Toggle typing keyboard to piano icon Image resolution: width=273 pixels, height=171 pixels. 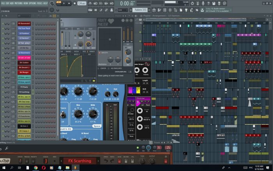coord(90,10)
